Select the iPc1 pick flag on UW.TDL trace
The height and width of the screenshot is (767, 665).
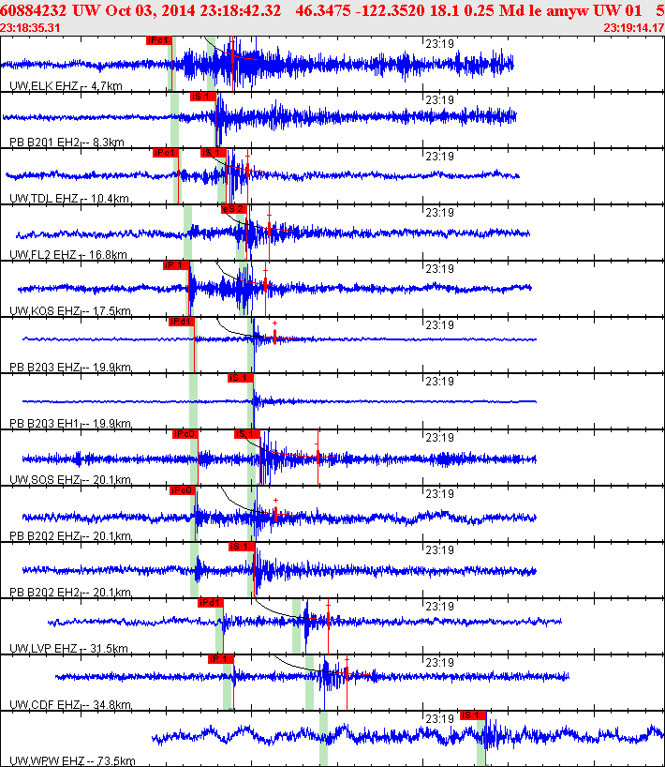(x=165, y=153)
